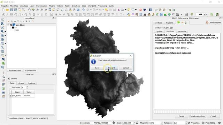This screenshot has width=223, height=125.
Task: Open the Vettore menu
Action: [x=60, y=6]
